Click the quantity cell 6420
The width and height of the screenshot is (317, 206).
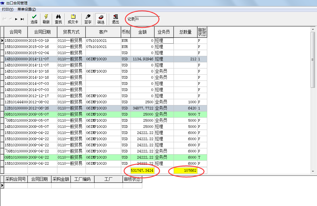tap(185, 108)
